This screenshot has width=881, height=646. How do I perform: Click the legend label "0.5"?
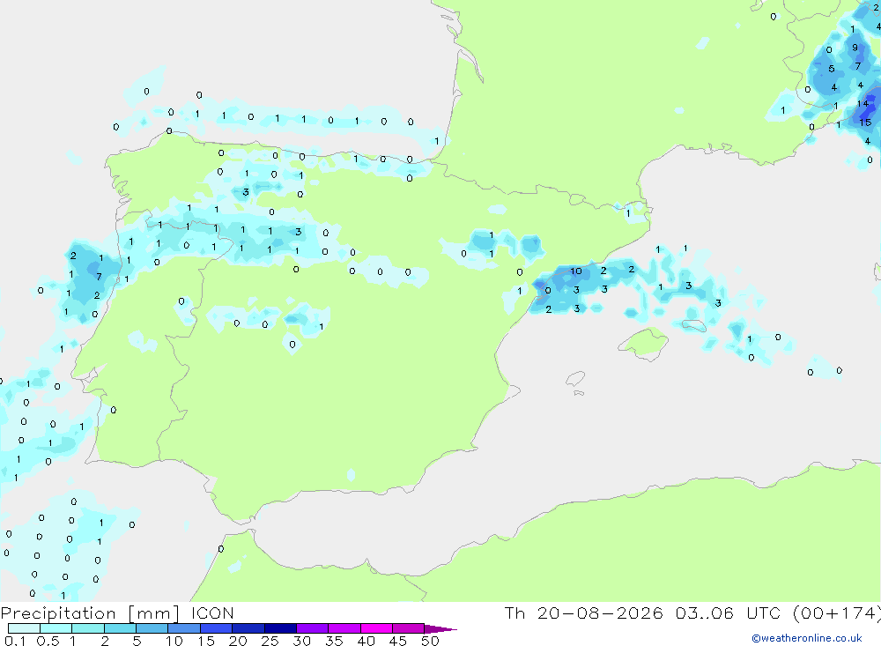(x=48, y=641)
